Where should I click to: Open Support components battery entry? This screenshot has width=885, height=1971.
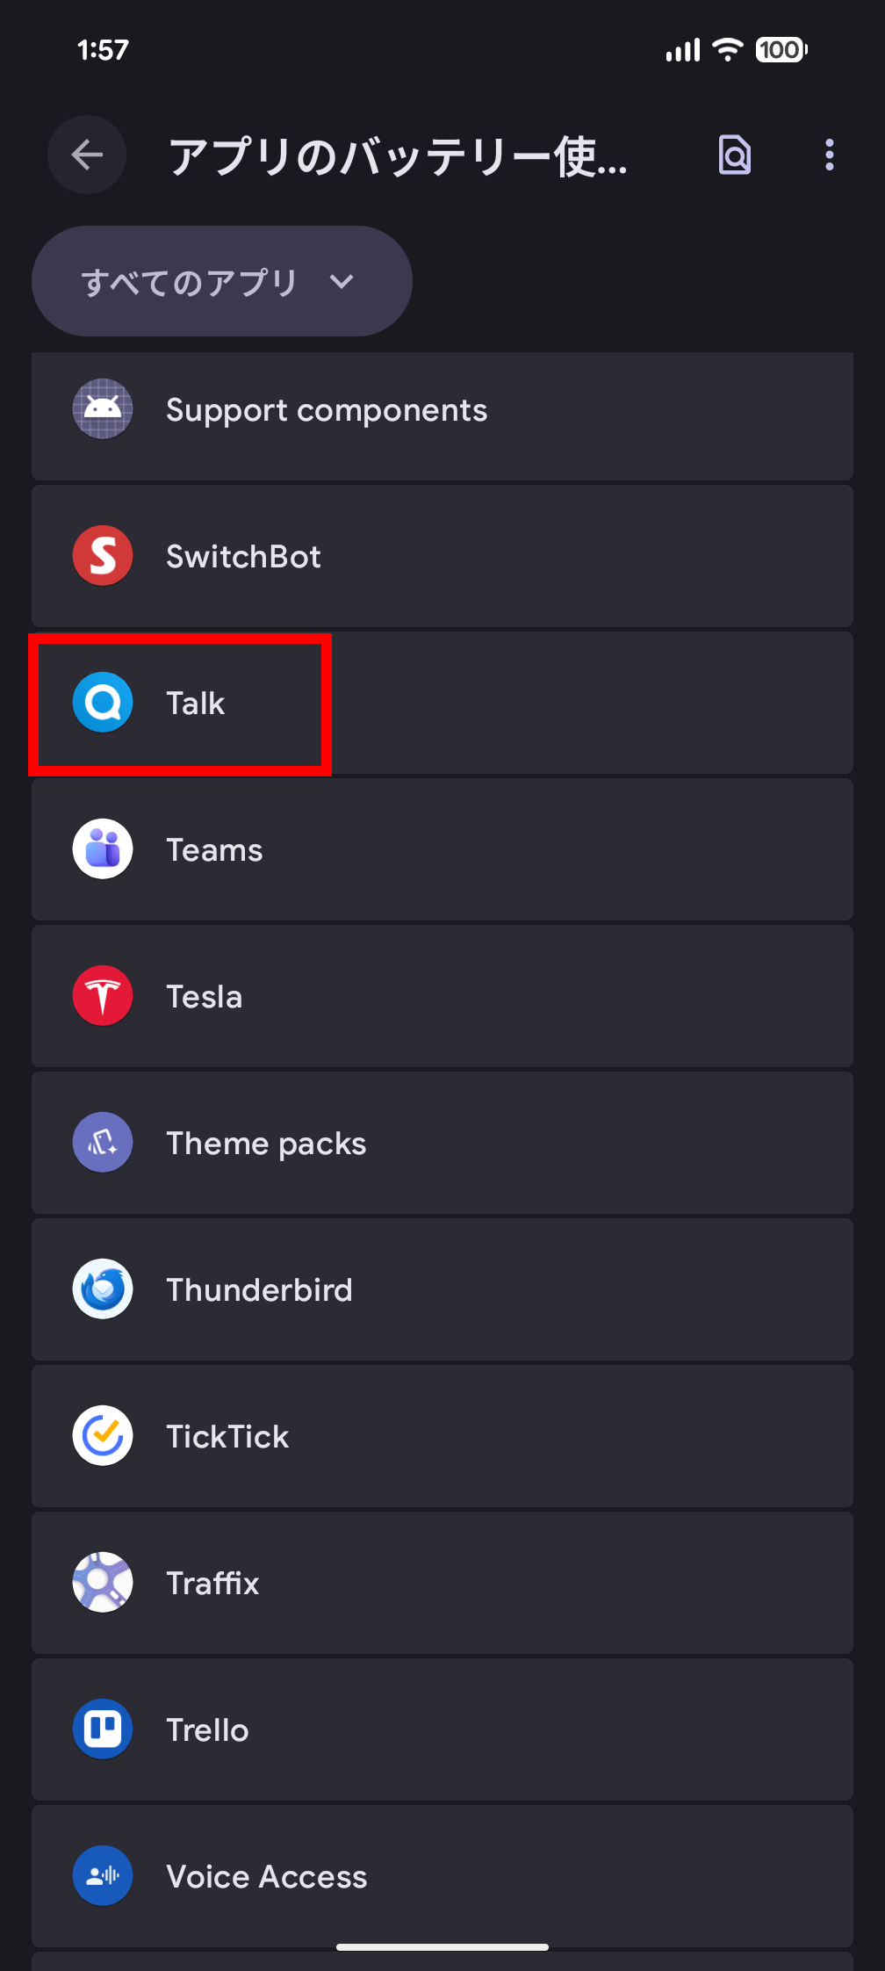(x=442, y=411)
